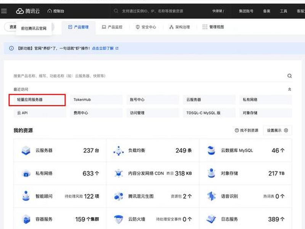Open 访问管理 recent item
This screenshot has height=229, width=305.
pos(153,113)
